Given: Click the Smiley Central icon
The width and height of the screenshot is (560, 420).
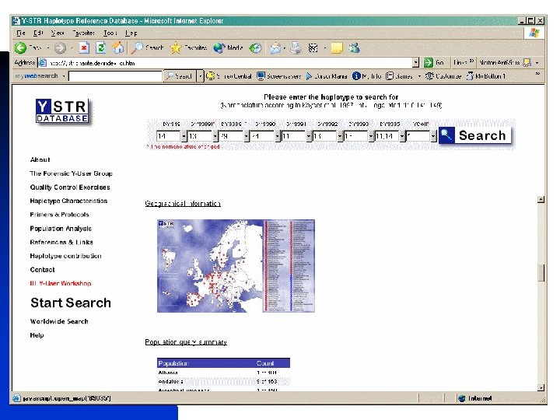Looking at the screenshot, I should pyautogui.click(x=211, y=75).
